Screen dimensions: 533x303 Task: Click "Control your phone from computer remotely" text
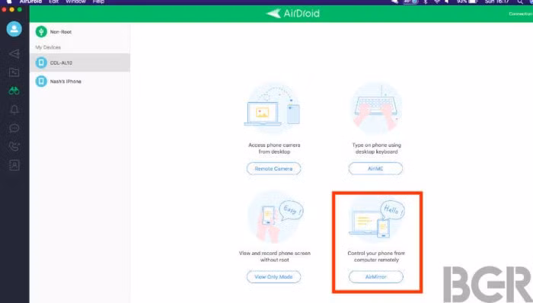[376, 257]
